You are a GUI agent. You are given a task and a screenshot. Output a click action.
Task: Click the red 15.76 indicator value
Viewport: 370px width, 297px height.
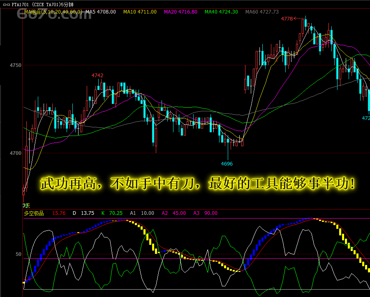tap(59, 213)
